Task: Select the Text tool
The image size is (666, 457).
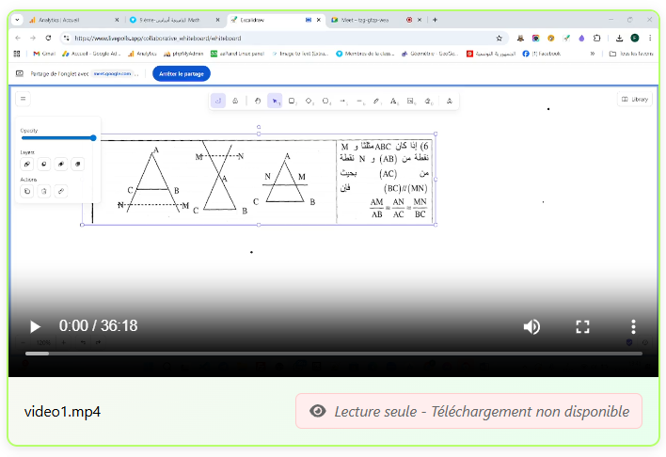Action: (394, 101)
